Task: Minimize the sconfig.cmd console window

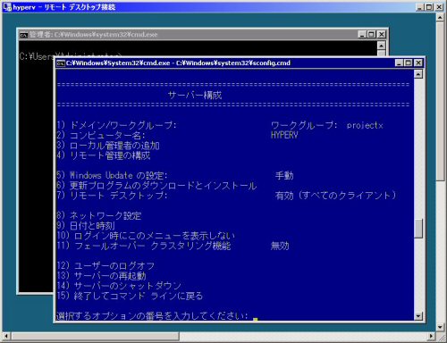Action: pos(399,63)
